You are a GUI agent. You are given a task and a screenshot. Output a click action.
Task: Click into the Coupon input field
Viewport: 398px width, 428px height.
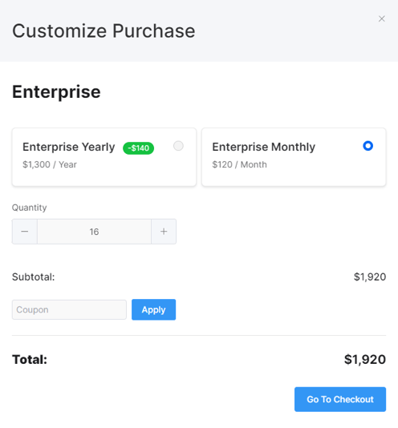(69, 309)
